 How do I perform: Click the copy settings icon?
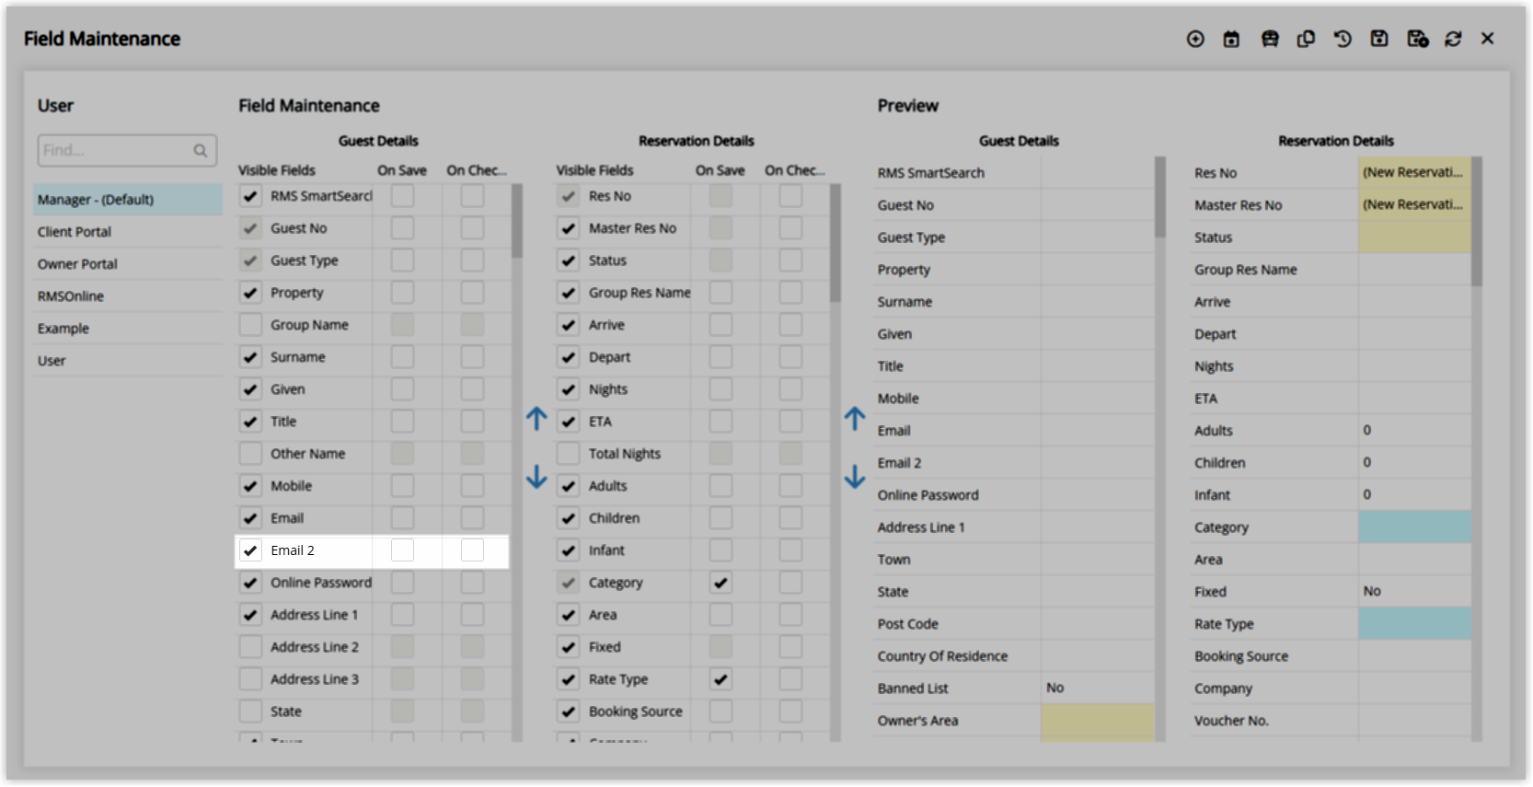coord(1306,39)
